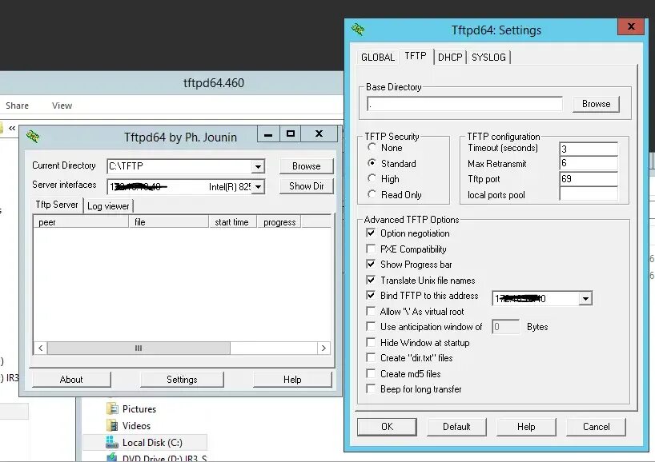Select None TFTP security
This screenshot has height=462, width=655.
[372, 147]
